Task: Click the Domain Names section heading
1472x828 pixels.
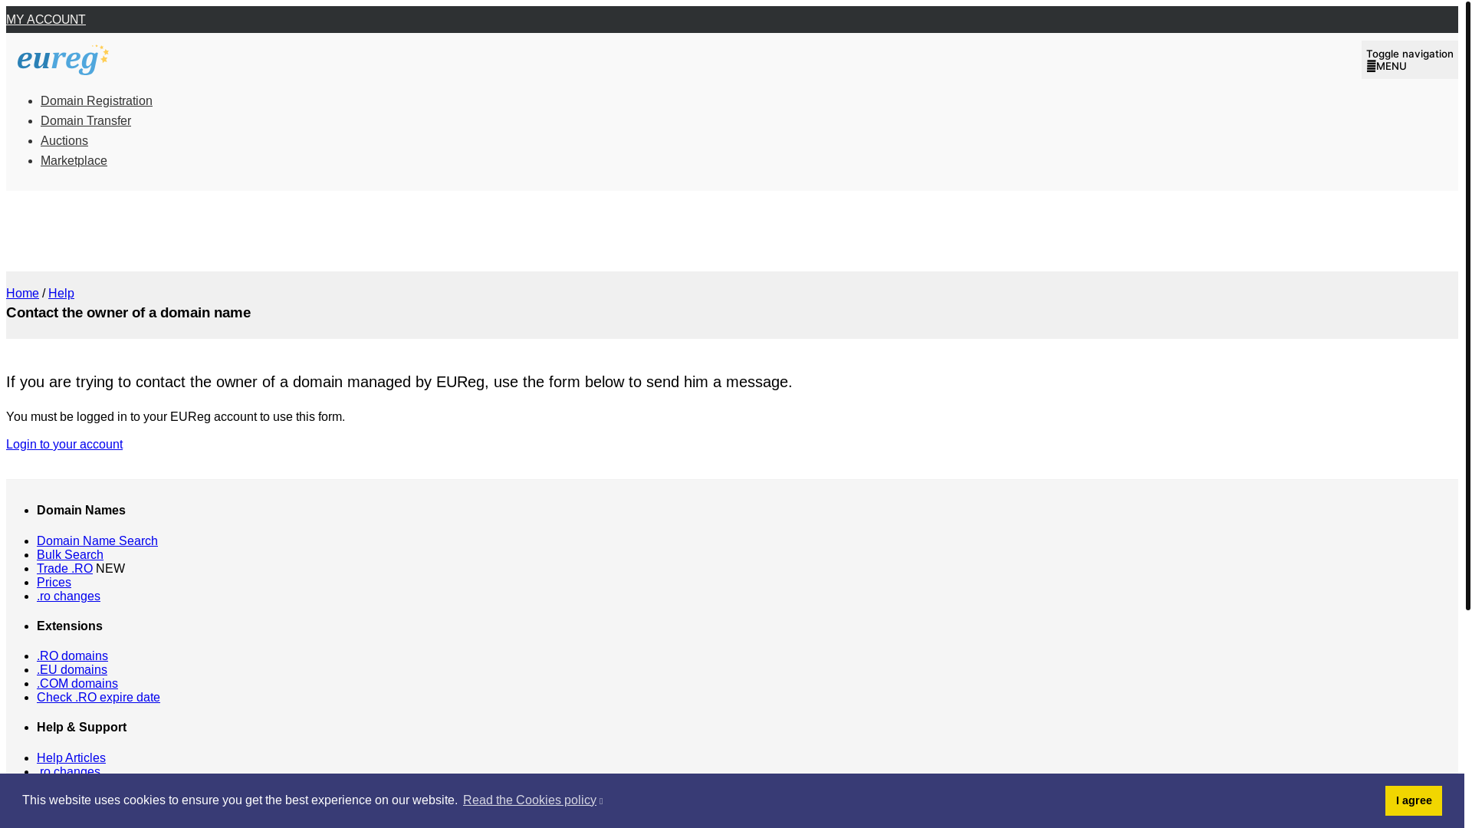Action: click(x=81, y=511)
